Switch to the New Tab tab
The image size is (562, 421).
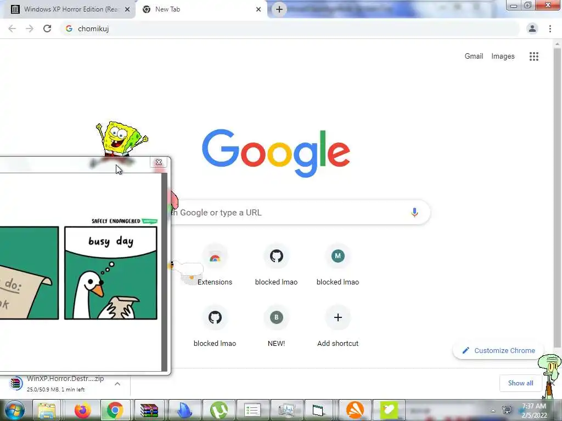coord(201,9)
